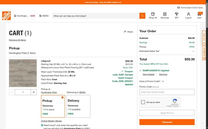The height and width of the screenshot is (129, 208).
Task: Click the Savings -$6.60 value
Action: (191, 43)
